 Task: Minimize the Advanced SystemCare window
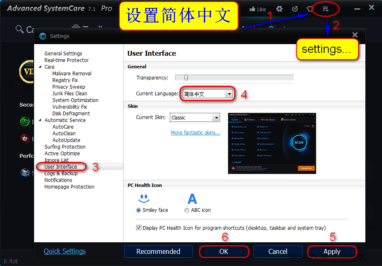click(357, 9)
